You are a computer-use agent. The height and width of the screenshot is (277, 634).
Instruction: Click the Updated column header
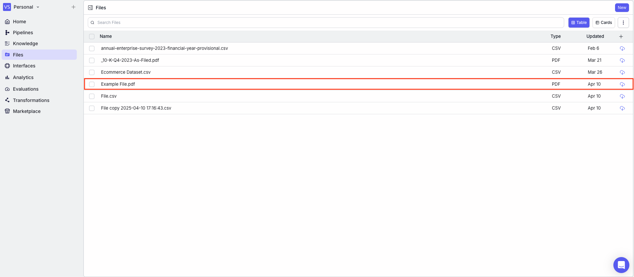pos(595,37)
